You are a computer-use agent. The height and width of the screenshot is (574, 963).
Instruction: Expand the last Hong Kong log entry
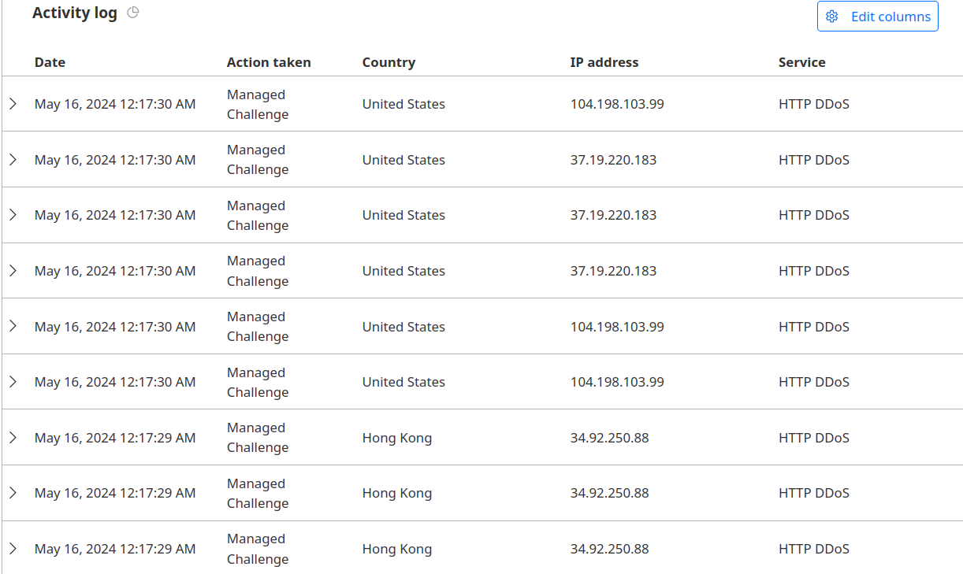coord(13,549)
